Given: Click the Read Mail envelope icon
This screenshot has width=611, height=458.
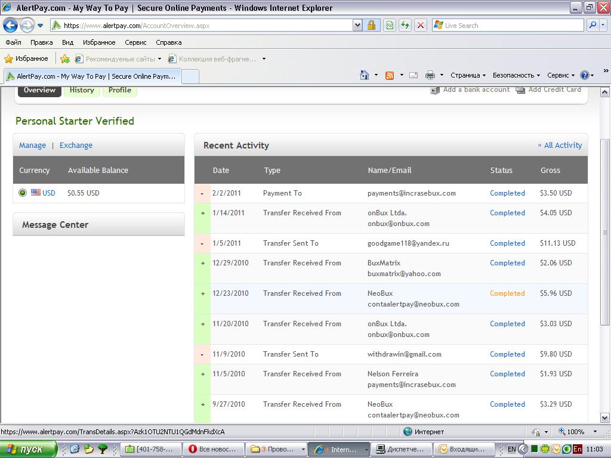Looking at the screenshot, I should 413,75.
